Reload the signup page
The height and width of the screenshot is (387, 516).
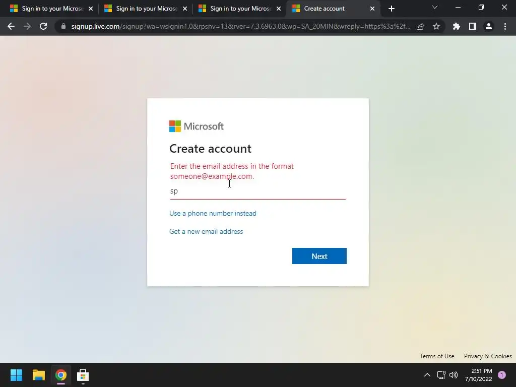coord(43,26)
